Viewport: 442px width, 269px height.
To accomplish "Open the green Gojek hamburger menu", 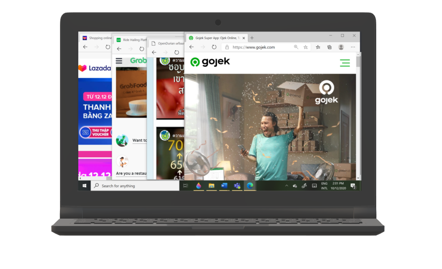I will click(x=345, y=63).
